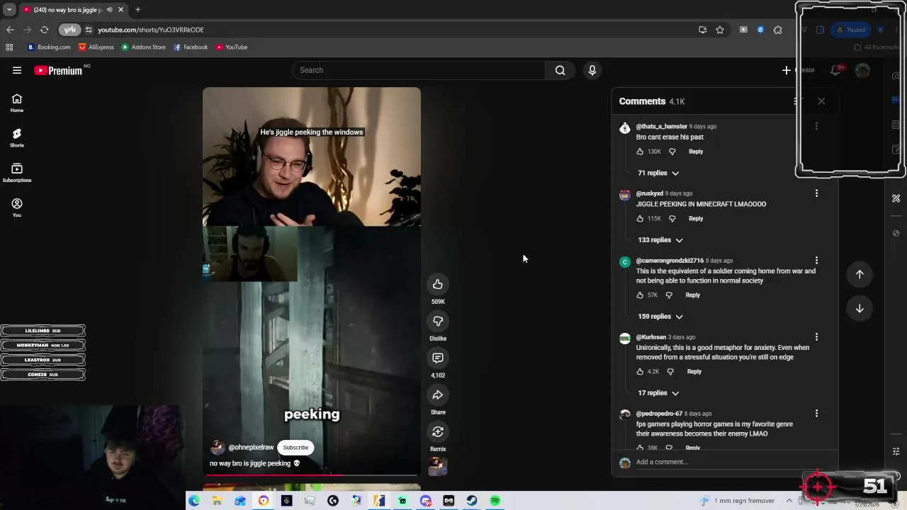Go to YouTube Premium home logo
The width and height of the screenshot is (907, 510).
[x=58, y=70]
